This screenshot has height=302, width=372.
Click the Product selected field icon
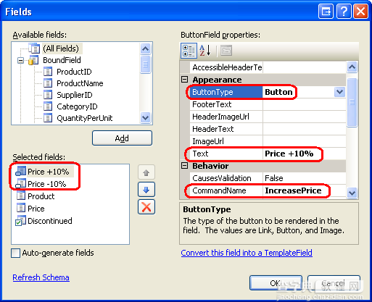(21, 196)
